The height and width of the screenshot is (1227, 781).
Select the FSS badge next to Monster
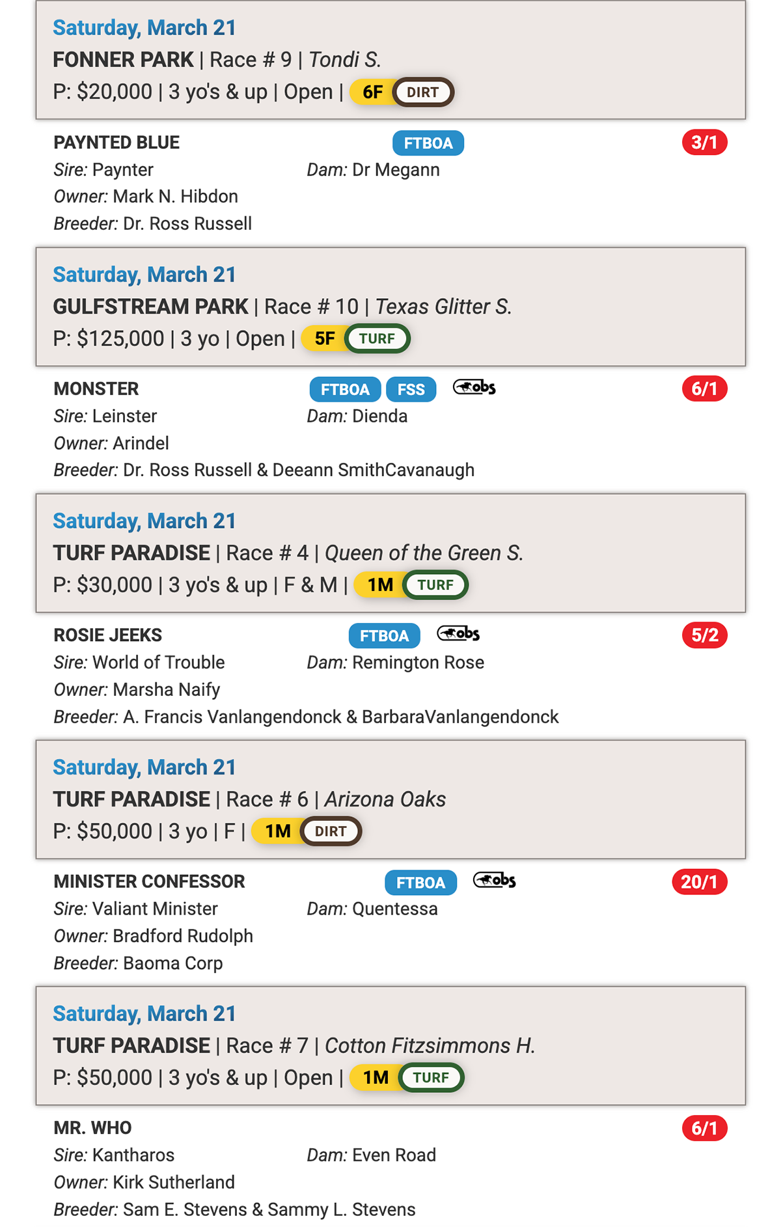(x=411, y=389)
